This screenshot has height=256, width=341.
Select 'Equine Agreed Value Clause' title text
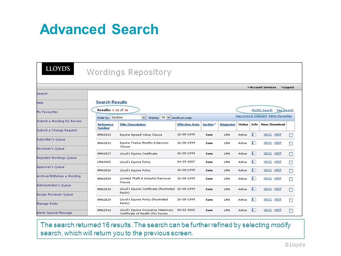click(x=141, y=135)
